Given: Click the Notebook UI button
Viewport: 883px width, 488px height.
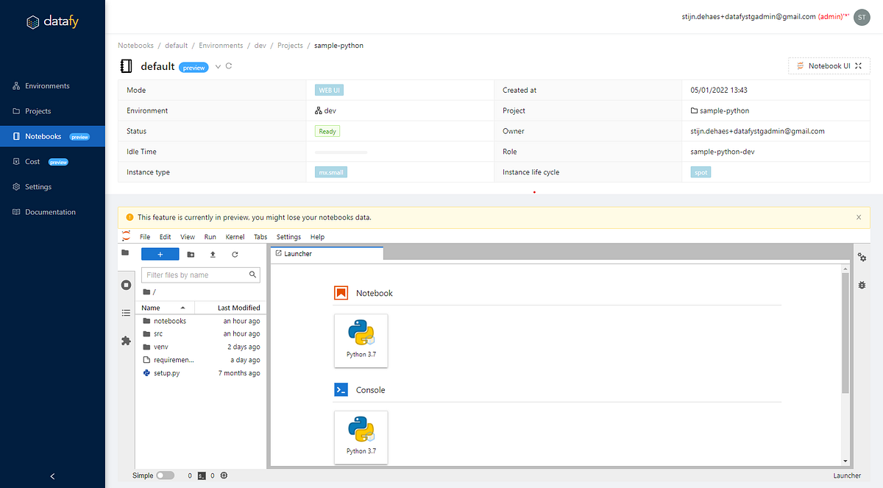Looking at the screenshot, I should (829, 66).
